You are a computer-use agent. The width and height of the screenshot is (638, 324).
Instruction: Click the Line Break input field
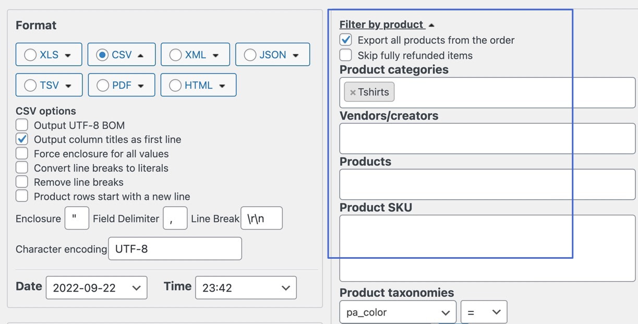(261, 218)
